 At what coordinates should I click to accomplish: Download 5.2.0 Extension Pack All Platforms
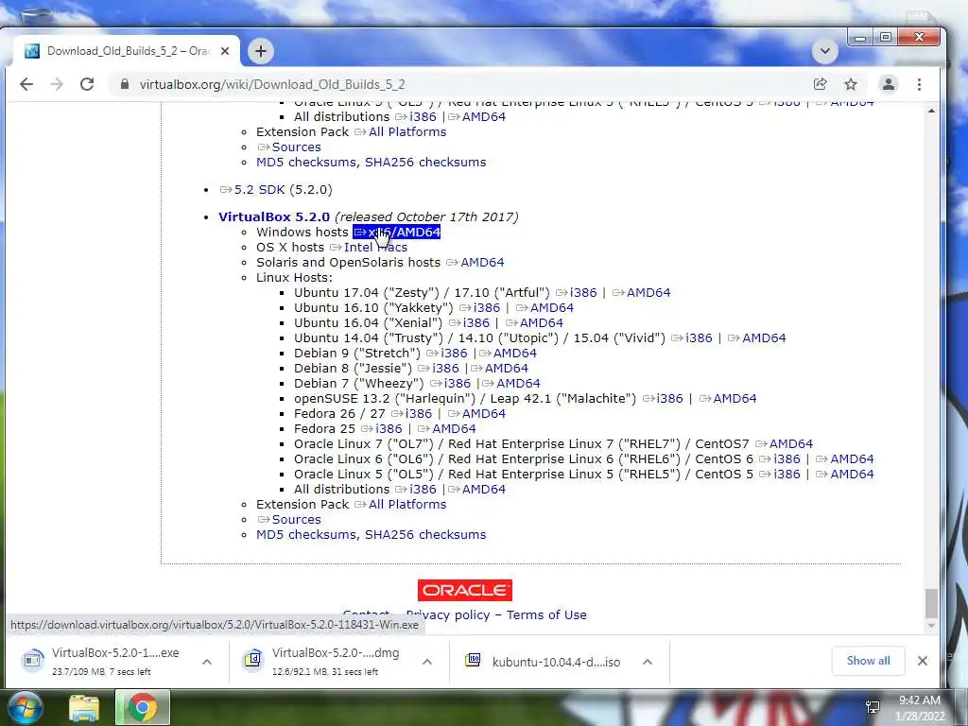pos(400,505)
